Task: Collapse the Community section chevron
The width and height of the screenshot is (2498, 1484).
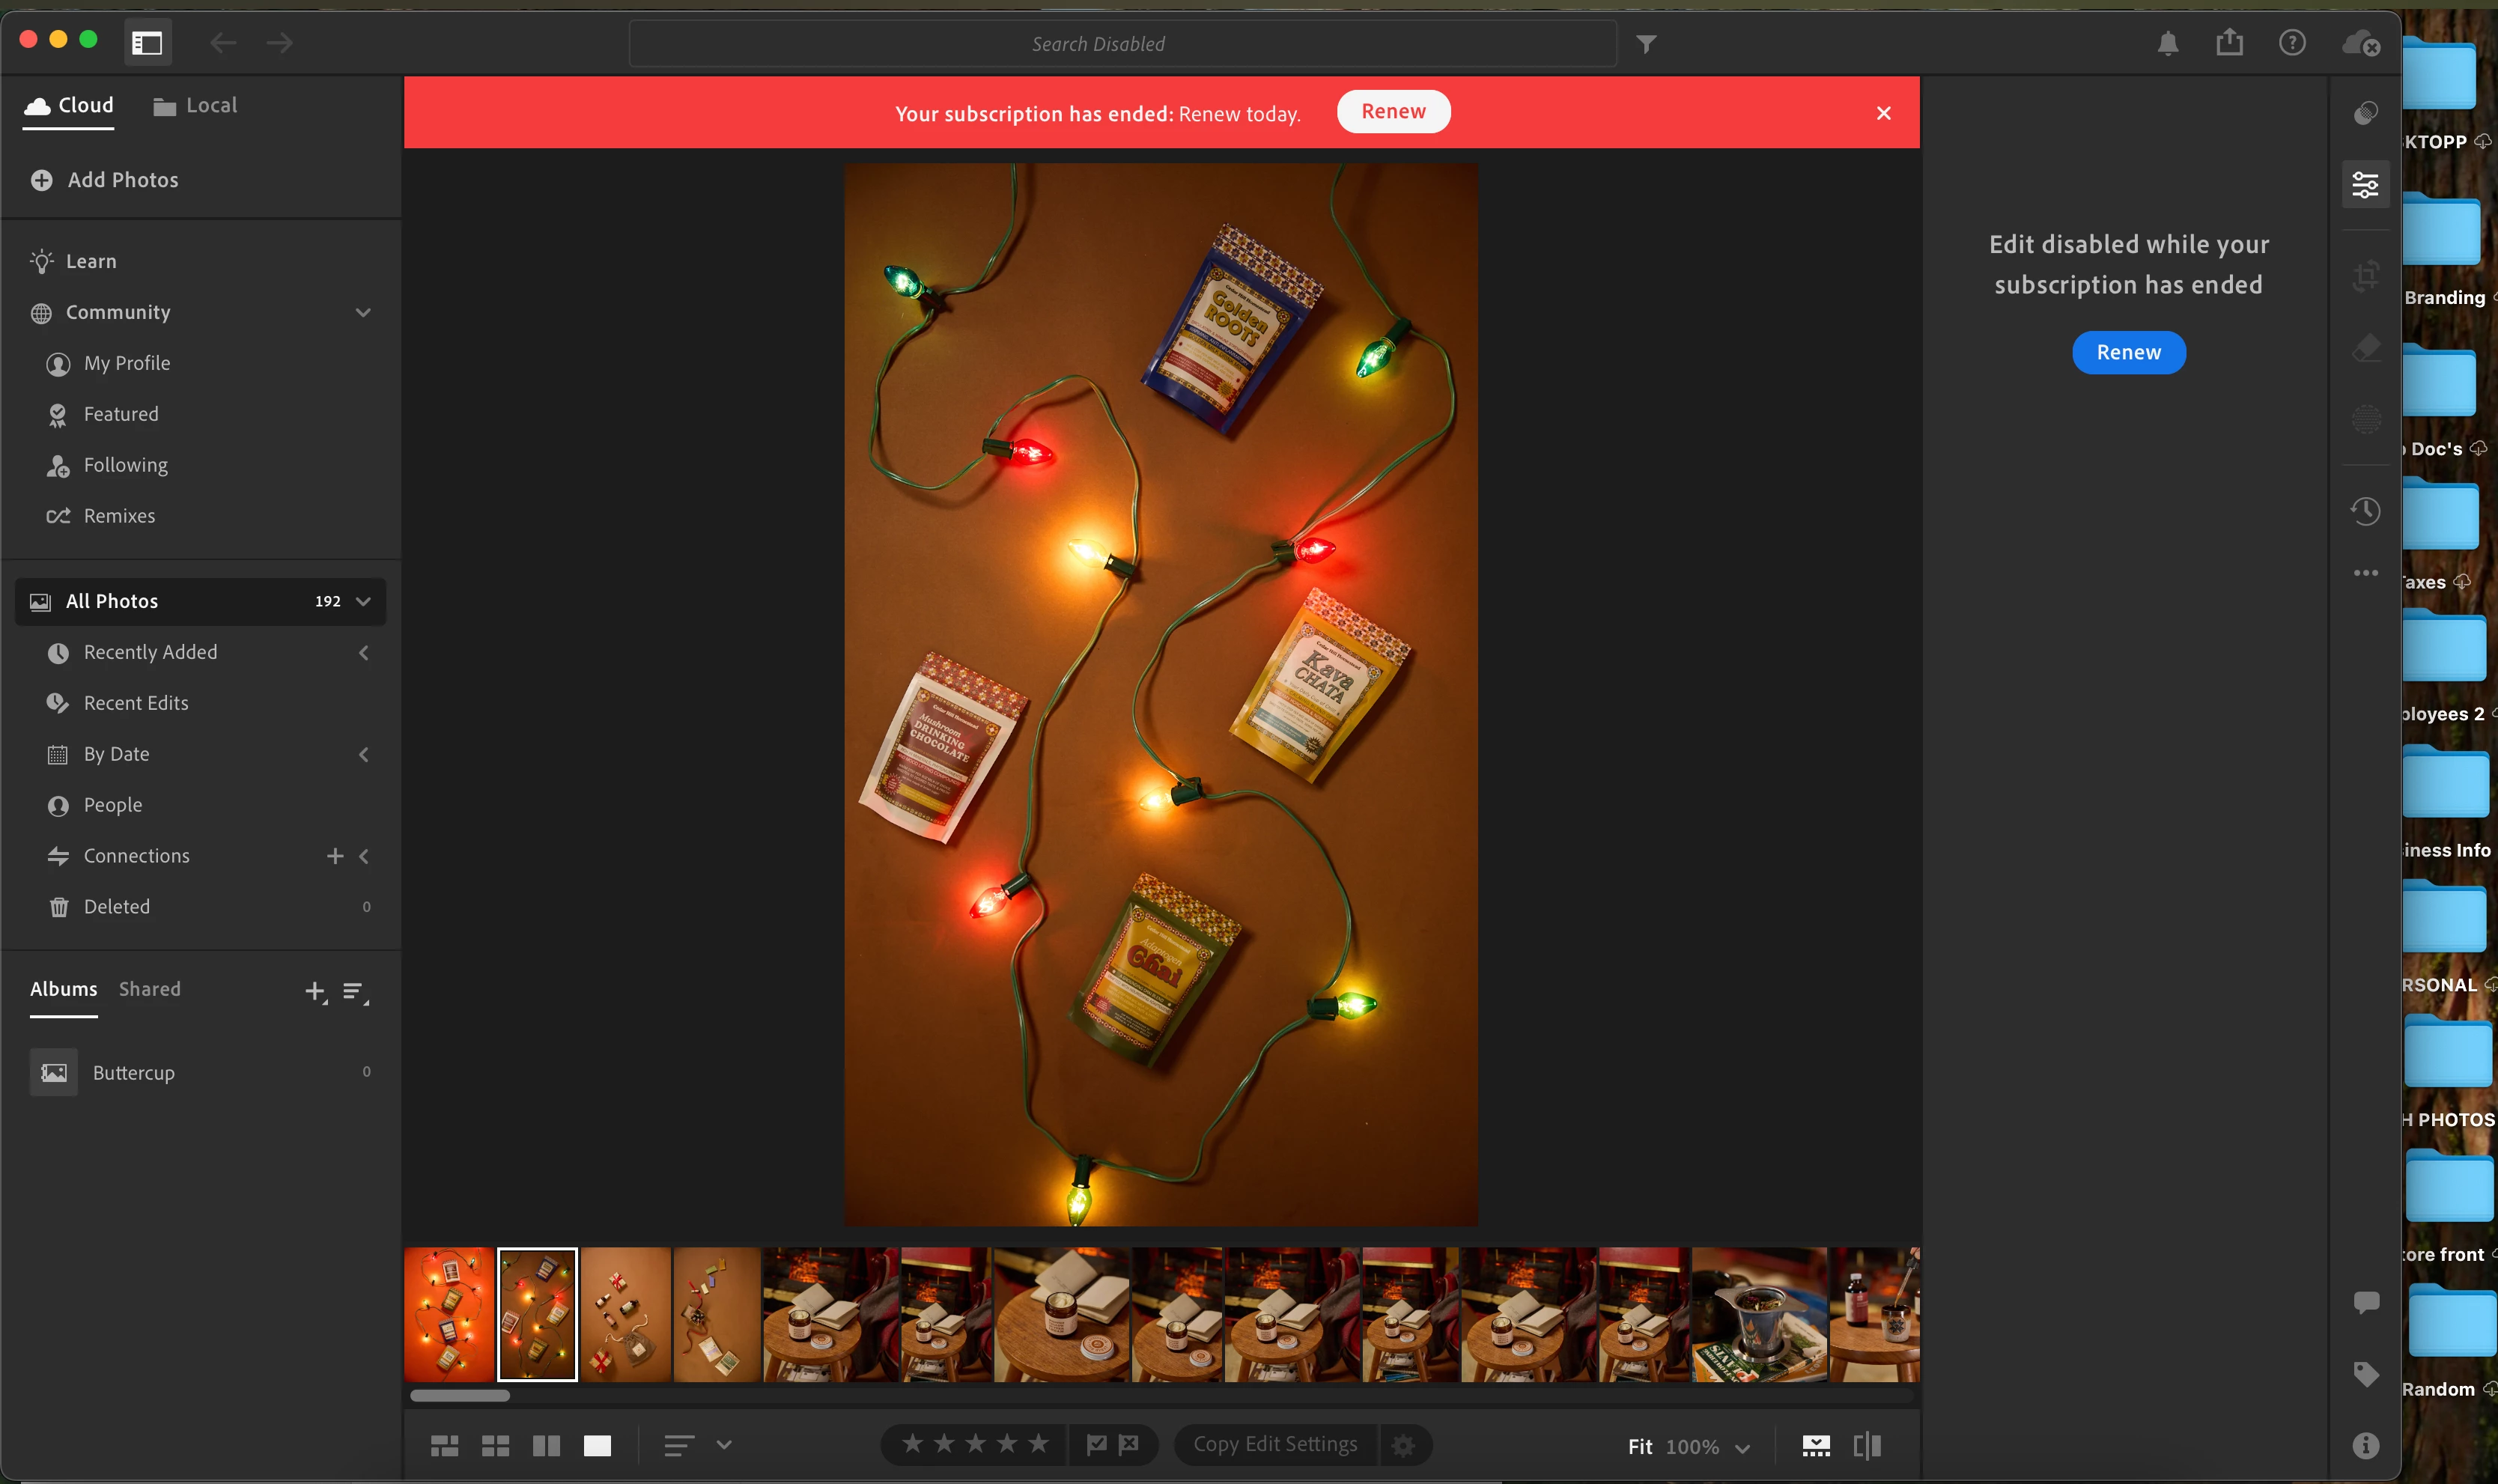Action: pyautogui.click(x=363, y=313)
